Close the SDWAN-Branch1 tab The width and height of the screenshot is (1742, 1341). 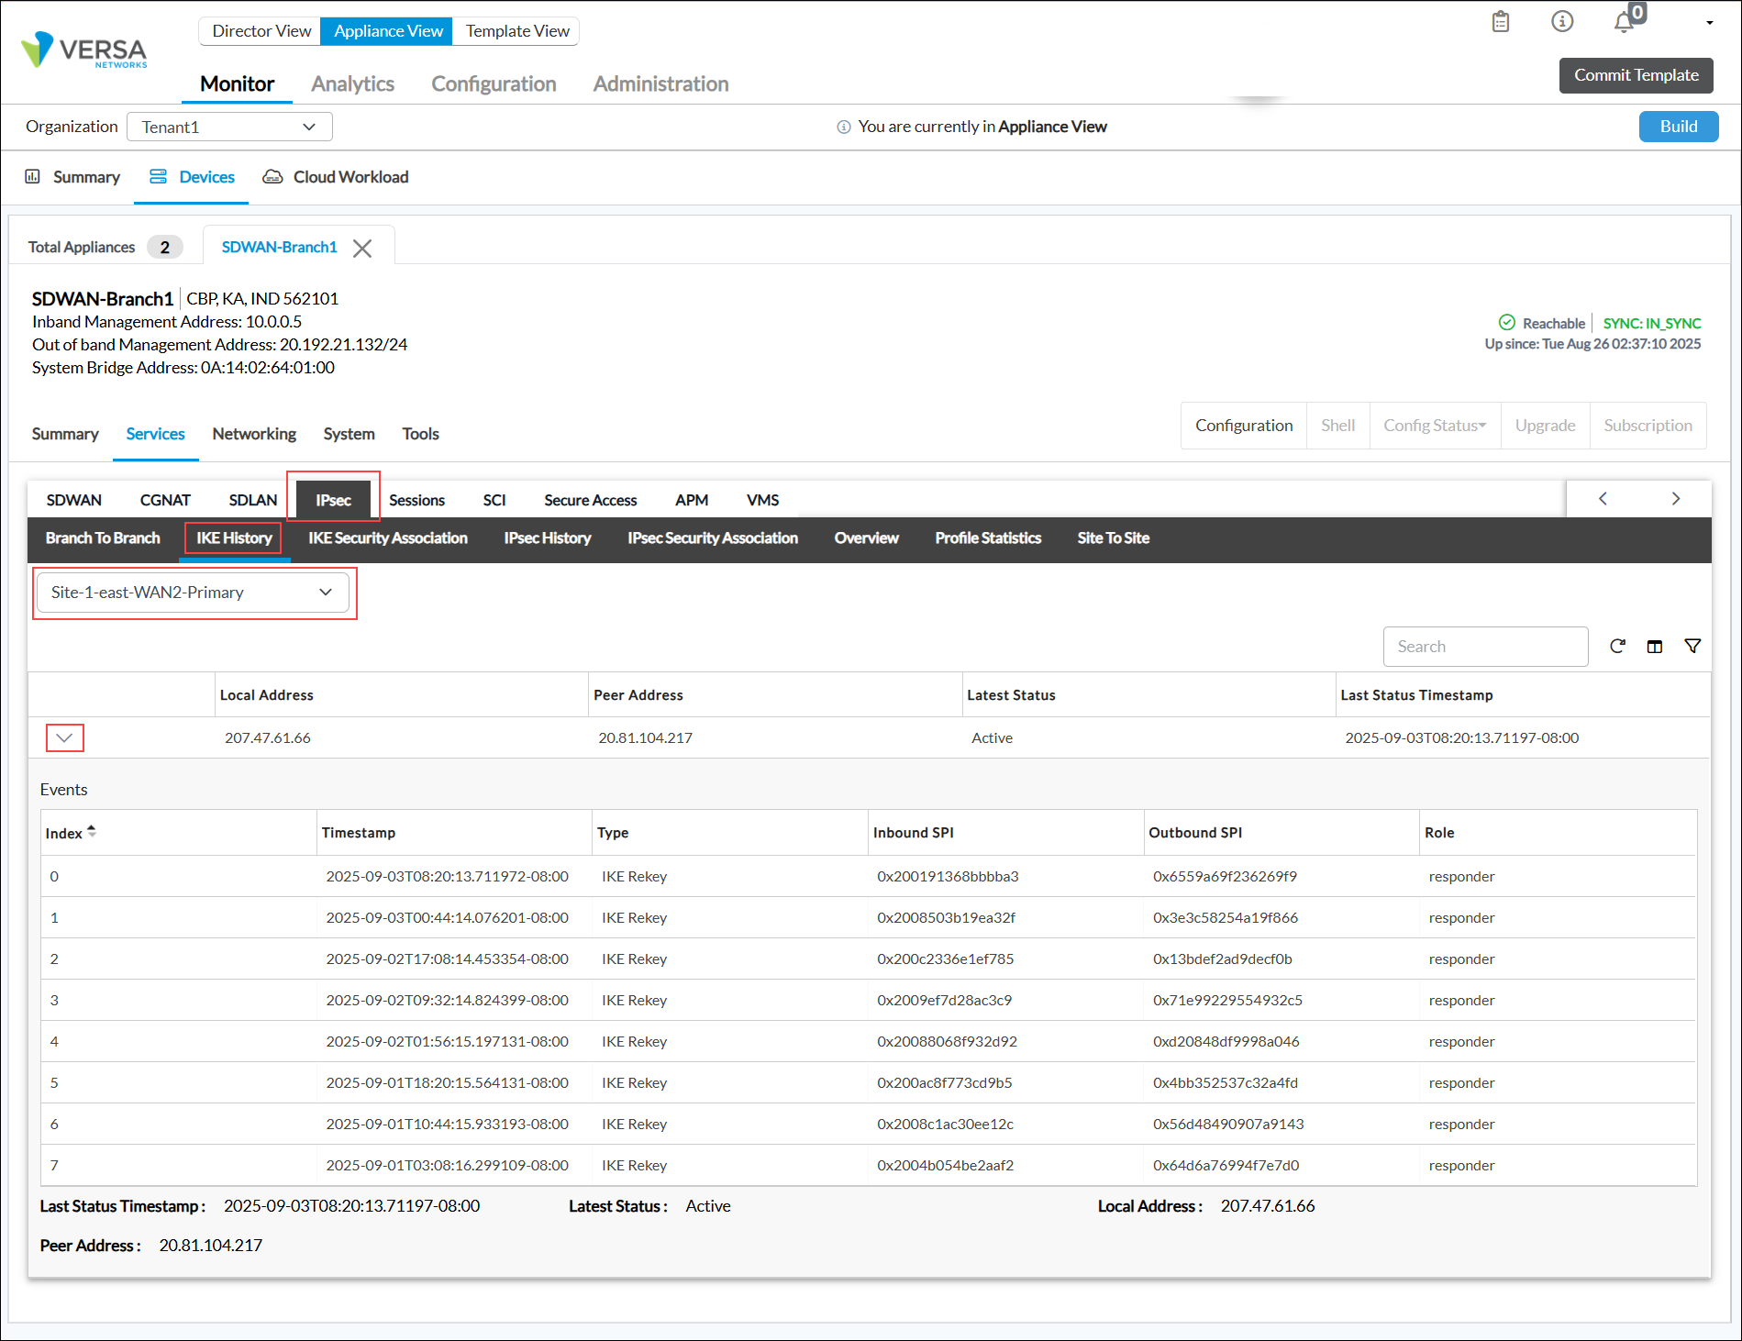click(362, 249)
